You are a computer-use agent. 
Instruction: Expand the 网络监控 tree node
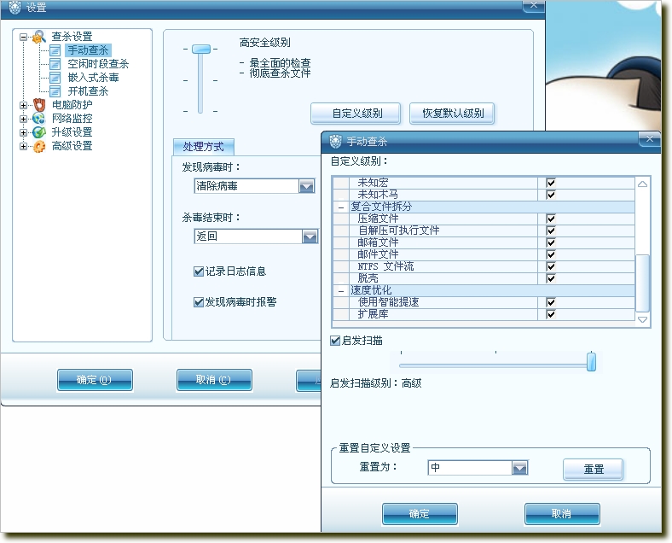coord(24,119)
